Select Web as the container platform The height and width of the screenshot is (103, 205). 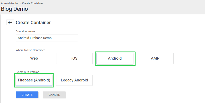coord(34,58)
